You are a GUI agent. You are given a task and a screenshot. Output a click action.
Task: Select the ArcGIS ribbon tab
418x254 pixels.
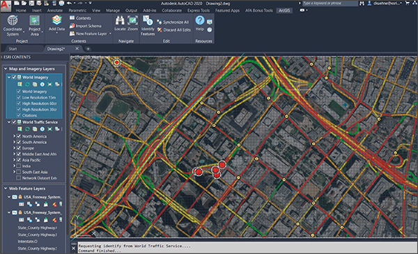284,10
